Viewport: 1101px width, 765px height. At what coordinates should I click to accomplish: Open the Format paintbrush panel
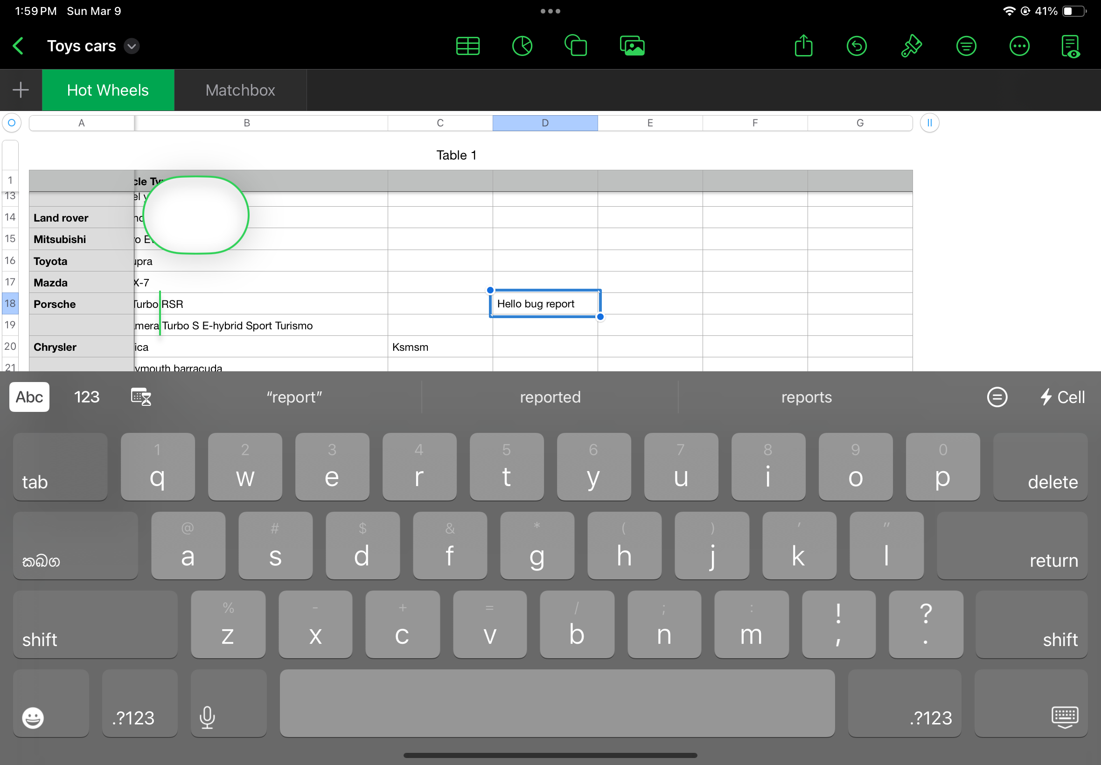tap(911, 47)
